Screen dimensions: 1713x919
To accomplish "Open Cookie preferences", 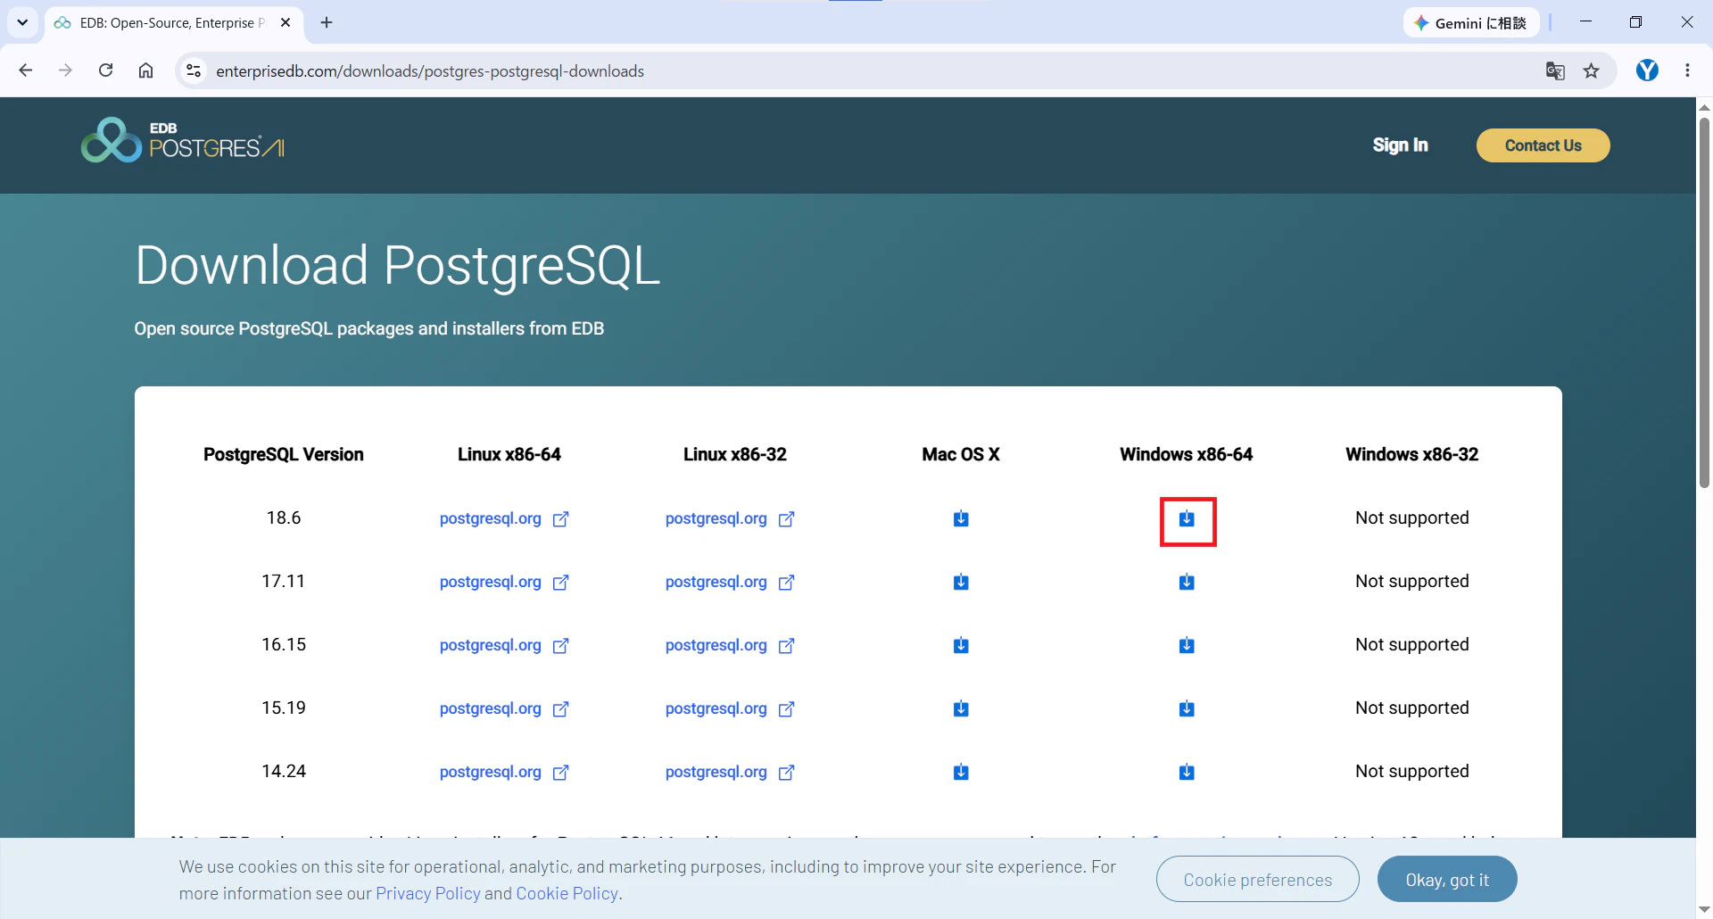I will 1257,880.
